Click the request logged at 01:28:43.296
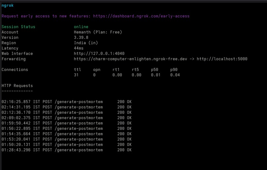The image size is (267, 170). click(67, 150)
